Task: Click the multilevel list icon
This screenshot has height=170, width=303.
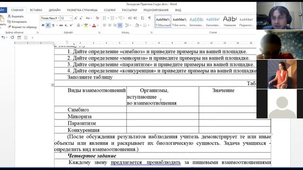Action: pyautogui.click(x=121, y=18)
